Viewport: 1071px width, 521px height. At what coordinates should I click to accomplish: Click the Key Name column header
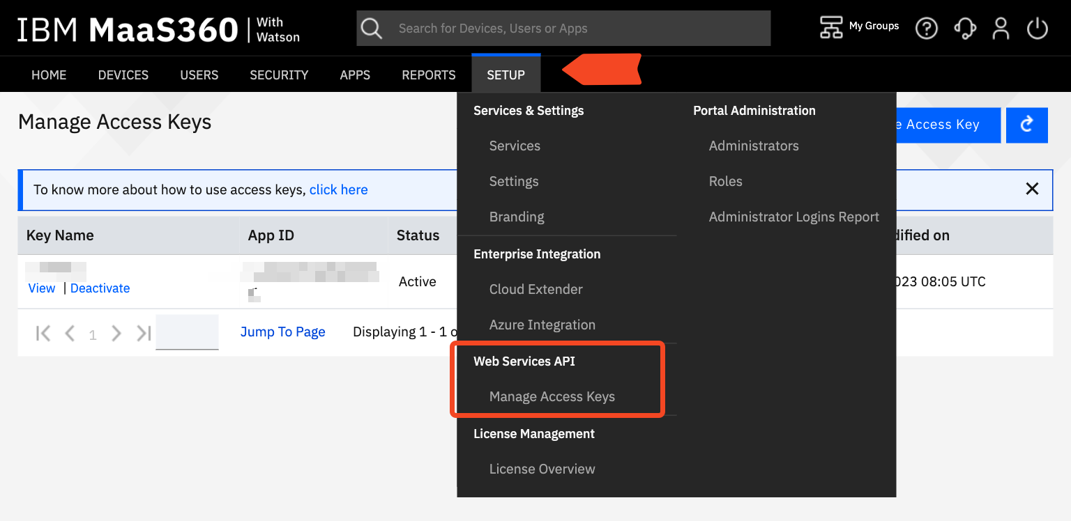(60, 235)
